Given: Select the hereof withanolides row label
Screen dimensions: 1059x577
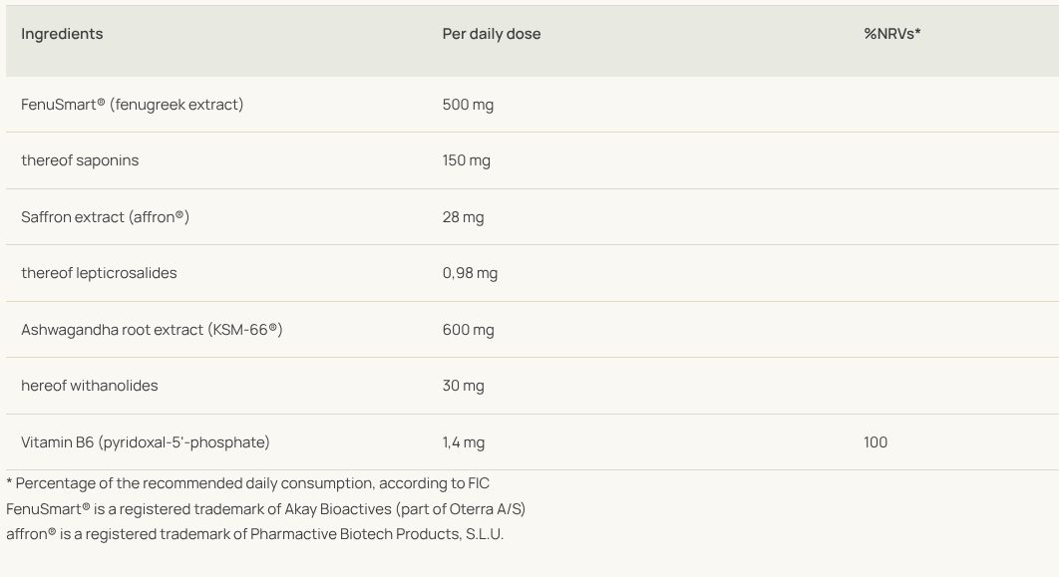Looking at the screenshot, I should click(90, 386).
